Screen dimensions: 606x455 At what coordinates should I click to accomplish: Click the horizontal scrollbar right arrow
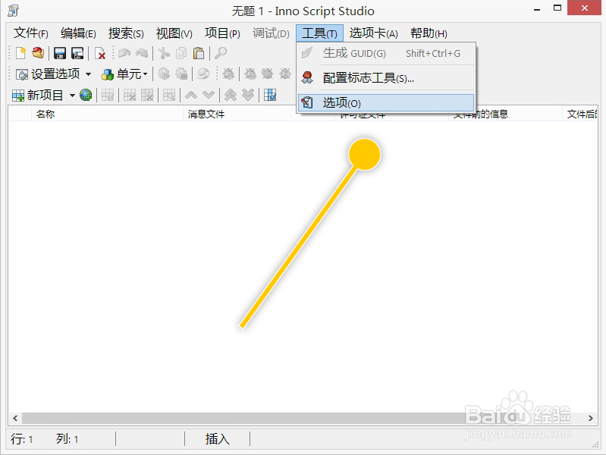tap(591, 418)
